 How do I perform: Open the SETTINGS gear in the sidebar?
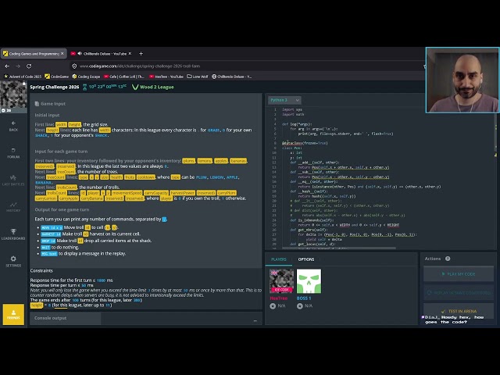(13, 261)
